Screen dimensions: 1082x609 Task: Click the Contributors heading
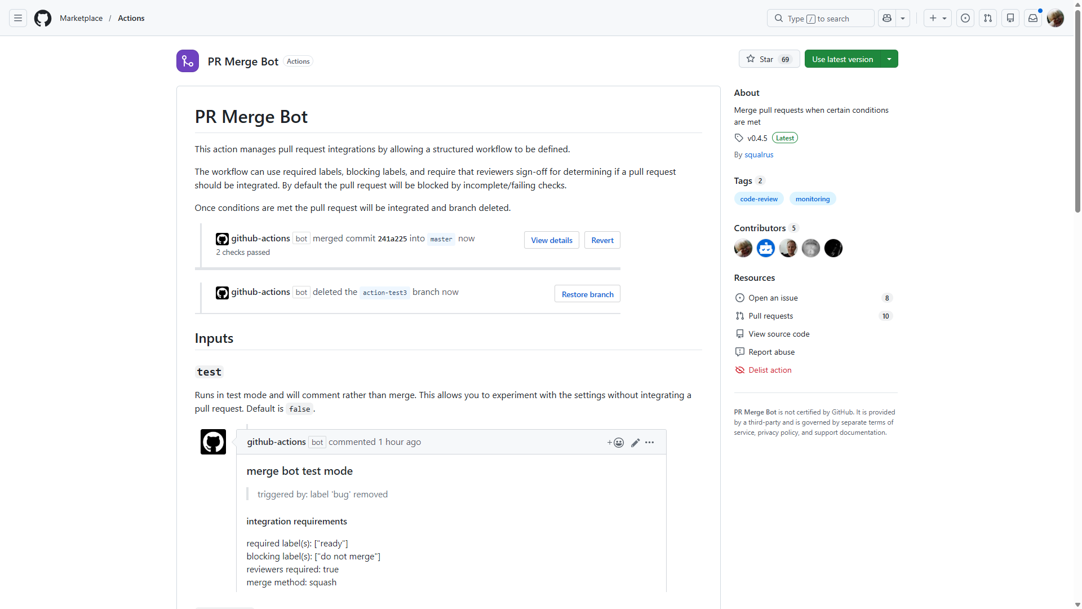click(760, 228)
